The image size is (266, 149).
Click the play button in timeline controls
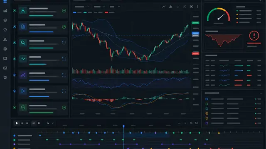click(x=17, y=123)
